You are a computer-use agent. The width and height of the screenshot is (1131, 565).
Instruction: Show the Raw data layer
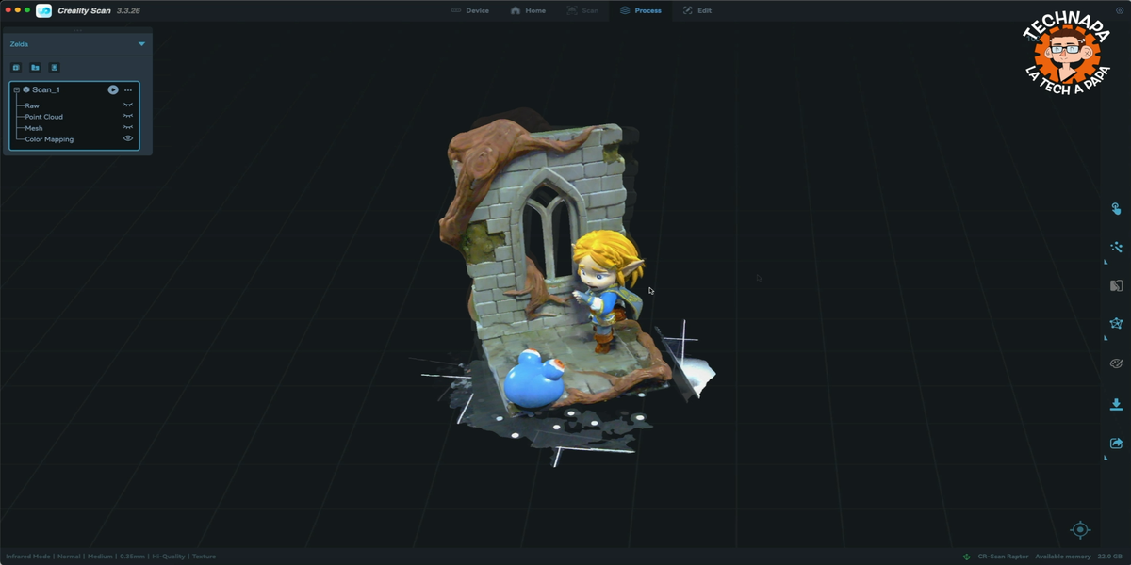[128, 105]
